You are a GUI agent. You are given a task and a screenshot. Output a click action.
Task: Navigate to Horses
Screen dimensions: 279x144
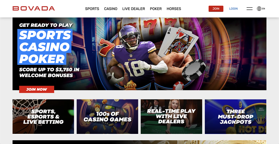tap(174, 9)
